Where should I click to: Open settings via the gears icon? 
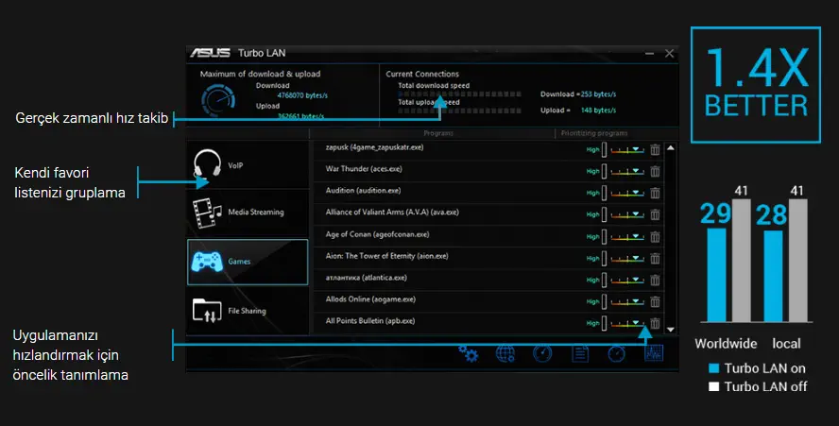pos(468,353)
